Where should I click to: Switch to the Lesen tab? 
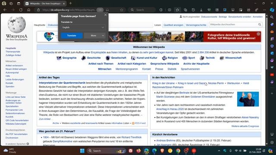[x=157, y=25]
